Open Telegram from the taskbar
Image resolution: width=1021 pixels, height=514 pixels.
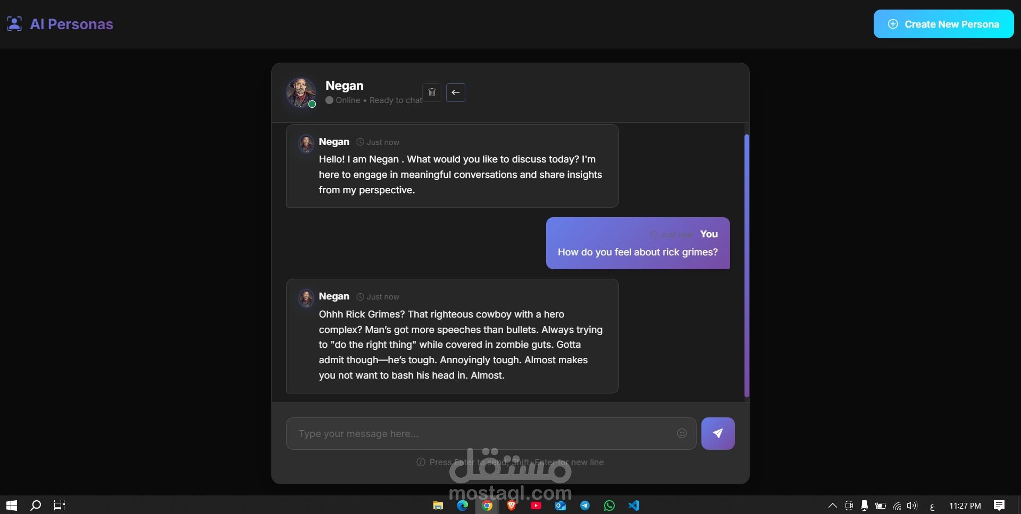(585, 506)
